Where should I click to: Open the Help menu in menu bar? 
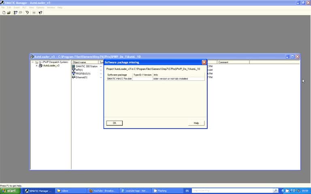coord(60,8)
